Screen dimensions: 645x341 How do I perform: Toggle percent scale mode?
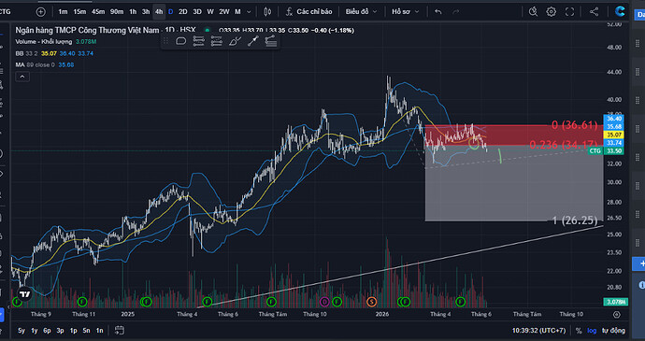tap(579, 331)
